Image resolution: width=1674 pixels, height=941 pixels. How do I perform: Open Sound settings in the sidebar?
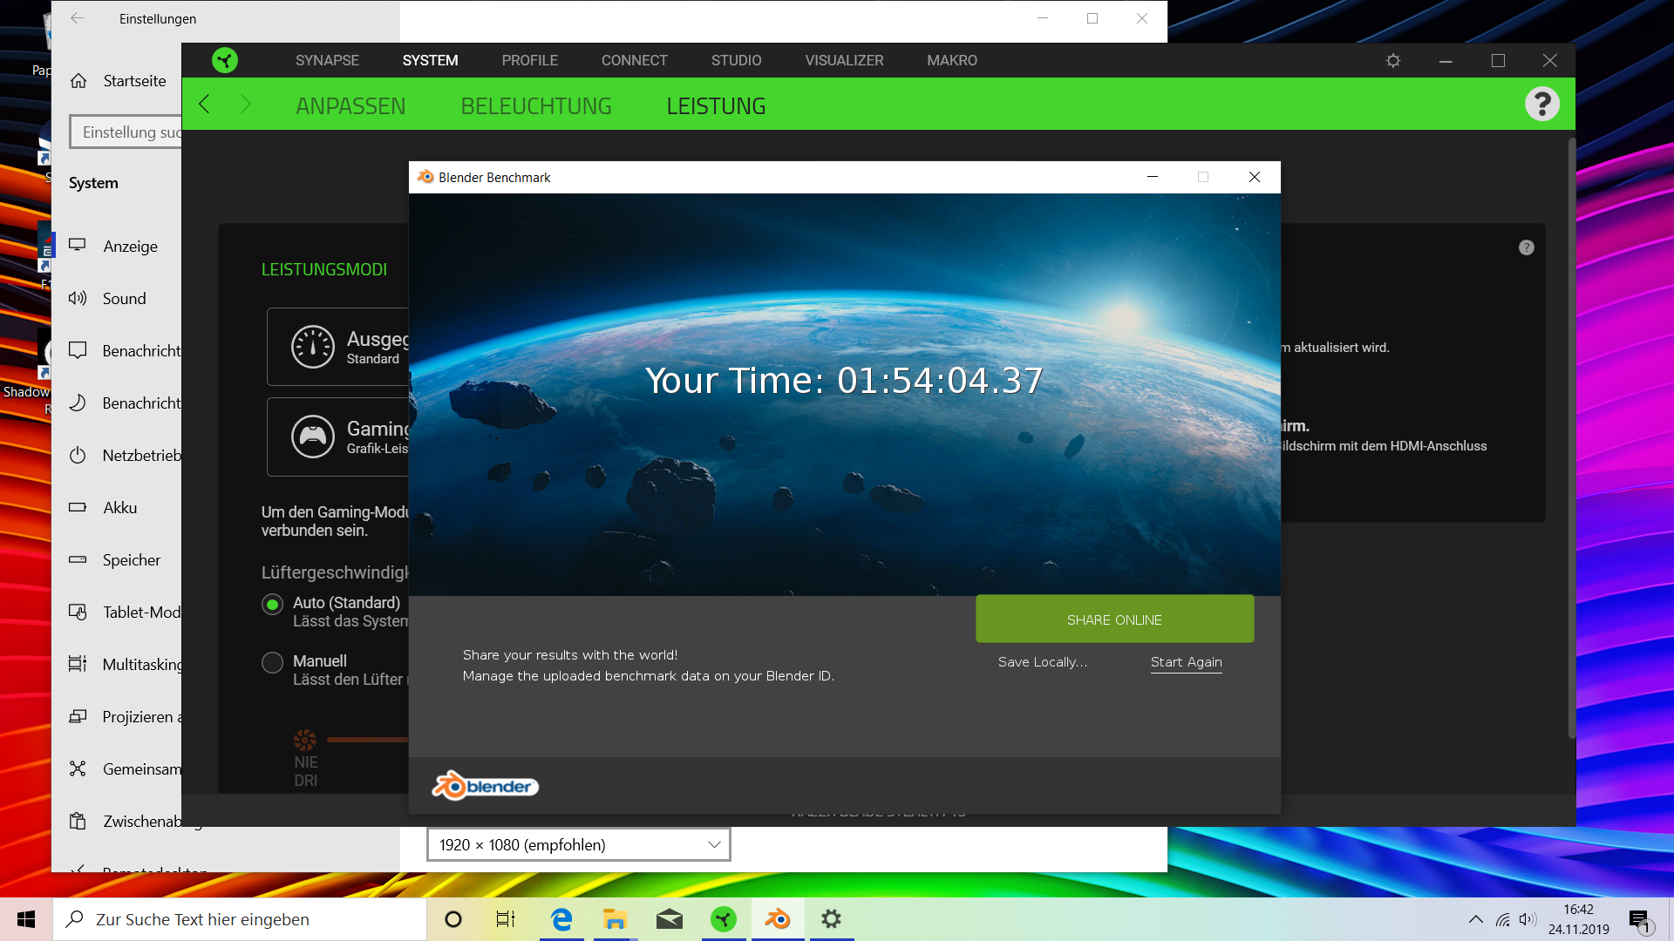(x=123, y=298)
